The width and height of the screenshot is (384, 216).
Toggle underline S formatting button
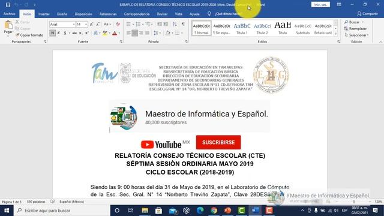click(65, 33)
